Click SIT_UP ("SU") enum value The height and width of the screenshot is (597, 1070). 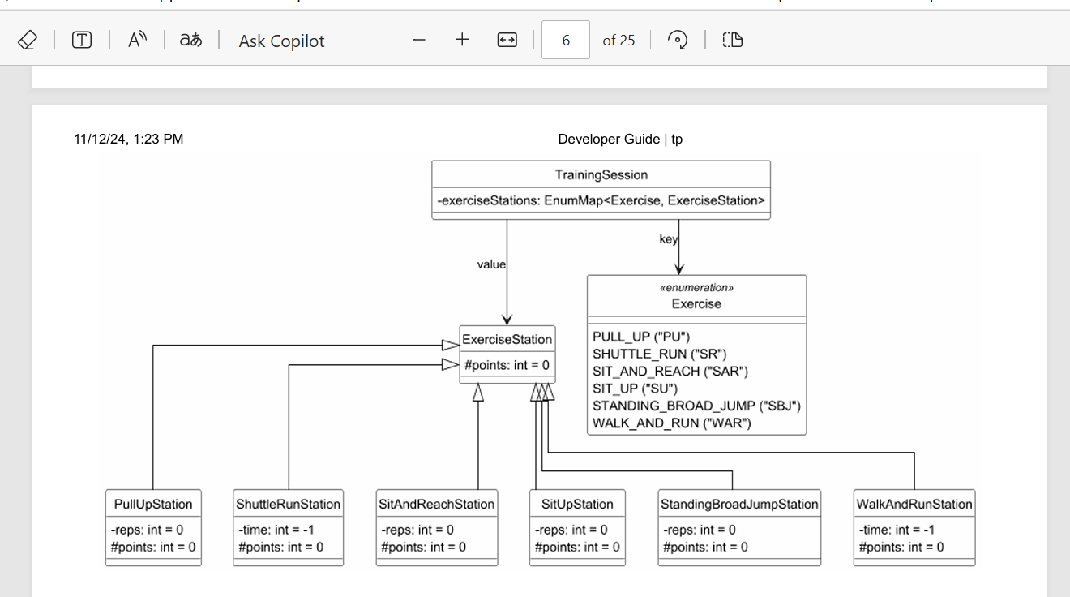point(635,389)
